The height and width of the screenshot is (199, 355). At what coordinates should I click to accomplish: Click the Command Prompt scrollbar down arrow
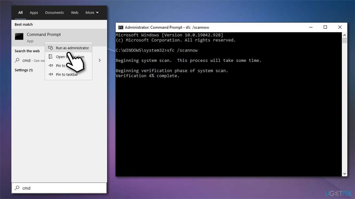(x=344, y=174)
